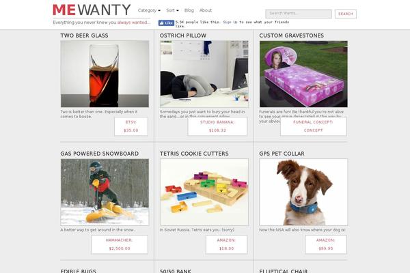
Task: Click the Studio Banana price button
Action: (217, 126)
